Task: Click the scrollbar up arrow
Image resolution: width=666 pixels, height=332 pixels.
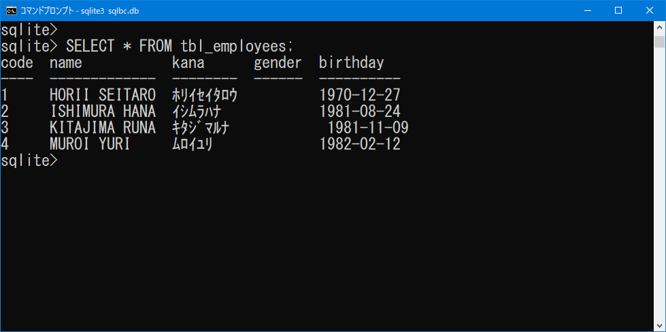Action: (x=659, y=27)
